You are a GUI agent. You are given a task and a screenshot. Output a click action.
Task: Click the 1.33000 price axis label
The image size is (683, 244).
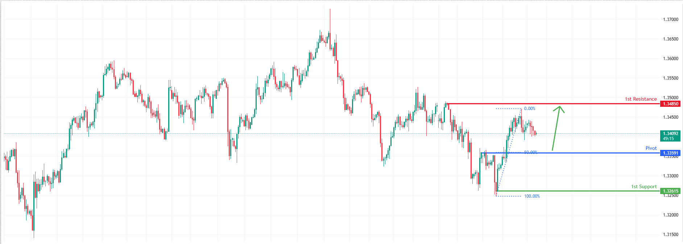click(670, 176)
